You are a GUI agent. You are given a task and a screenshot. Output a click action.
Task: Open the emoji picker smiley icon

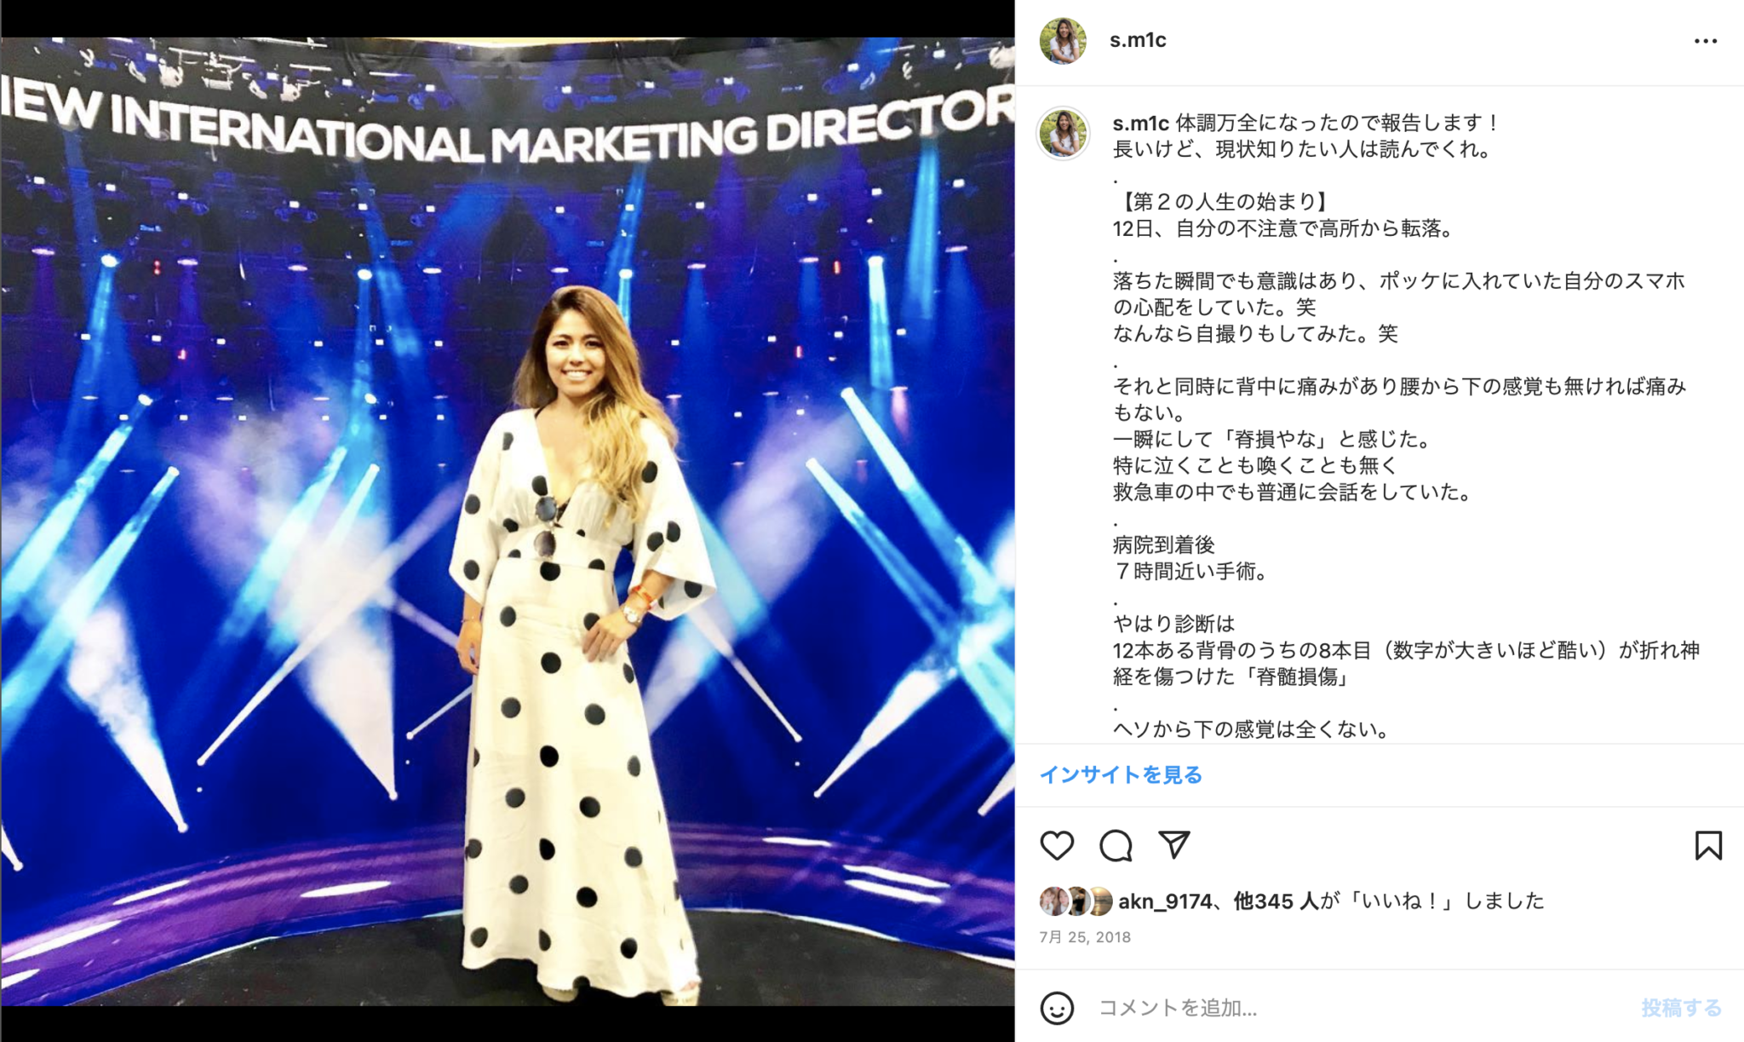pos(1057,1008)
